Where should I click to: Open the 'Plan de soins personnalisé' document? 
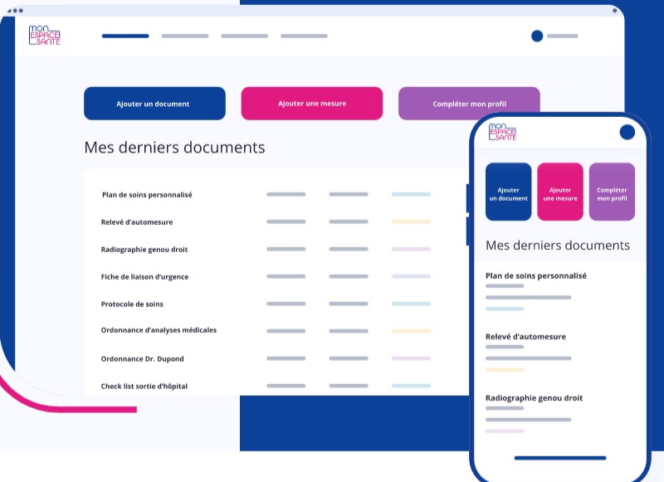click(x=144, y=194)
